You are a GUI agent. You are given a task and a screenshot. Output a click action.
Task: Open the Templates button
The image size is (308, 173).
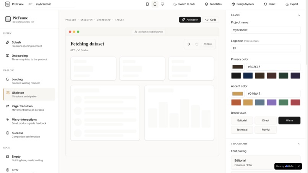[x=213, y=4]
